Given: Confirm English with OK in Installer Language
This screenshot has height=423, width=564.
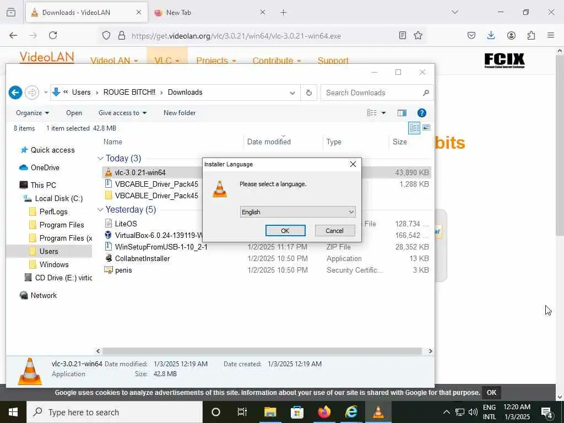Looking at the screenshot, I should [285, 231].
